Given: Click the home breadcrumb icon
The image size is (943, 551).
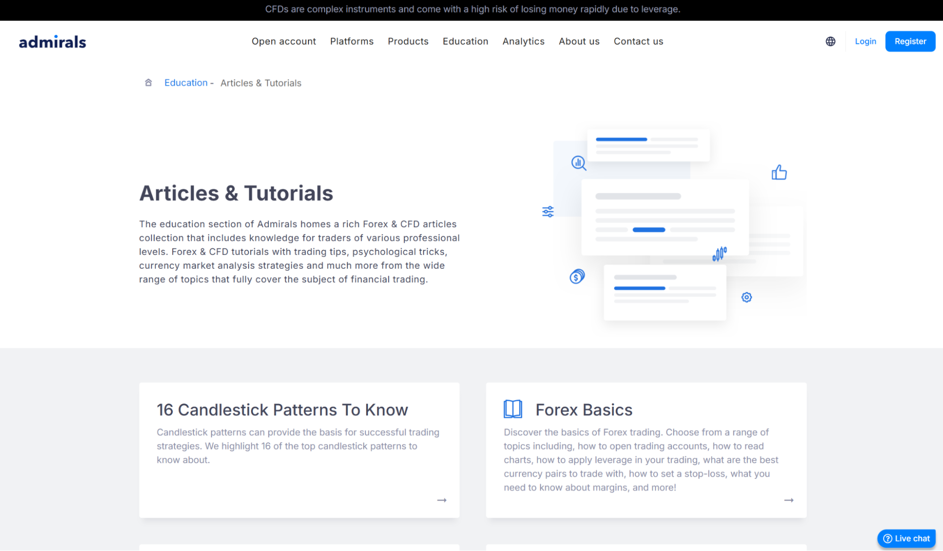Looking at the screenshot, I should 148,82.
